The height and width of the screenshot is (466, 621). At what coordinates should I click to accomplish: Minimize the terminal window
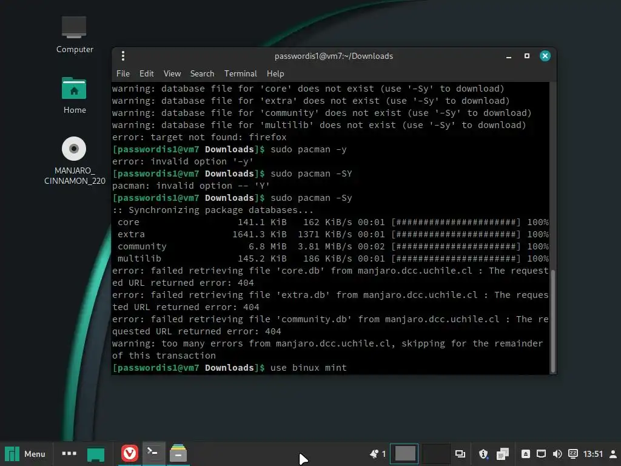coord(509,56)
